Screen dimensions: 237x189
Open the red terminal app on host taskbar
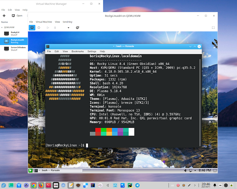48,185
